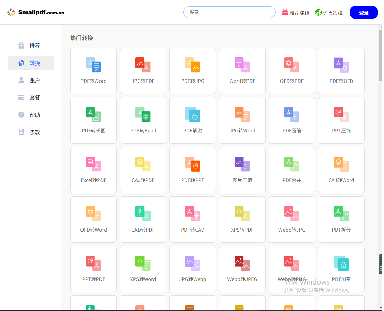The height and width of the screenshot is (311, 384).
Task: Open the JPG转Word tool icon
Action: [x=242, y=114]
